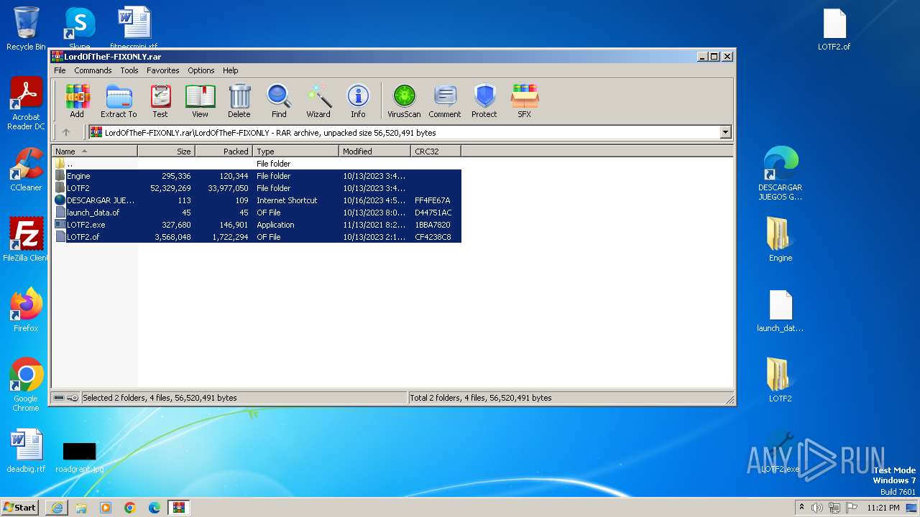Expand the archive path dropdown
920x517 pixels.
[725, 132]
